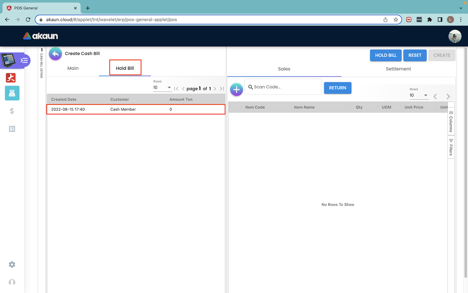This screenshot has width=468, height=293.
Task: Sort by Amount Txn column header
Action: coord(181,100)
